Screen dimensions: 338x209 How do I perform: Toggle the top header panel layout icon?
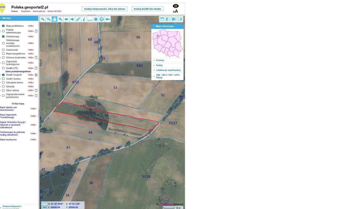tap(162, 19)
